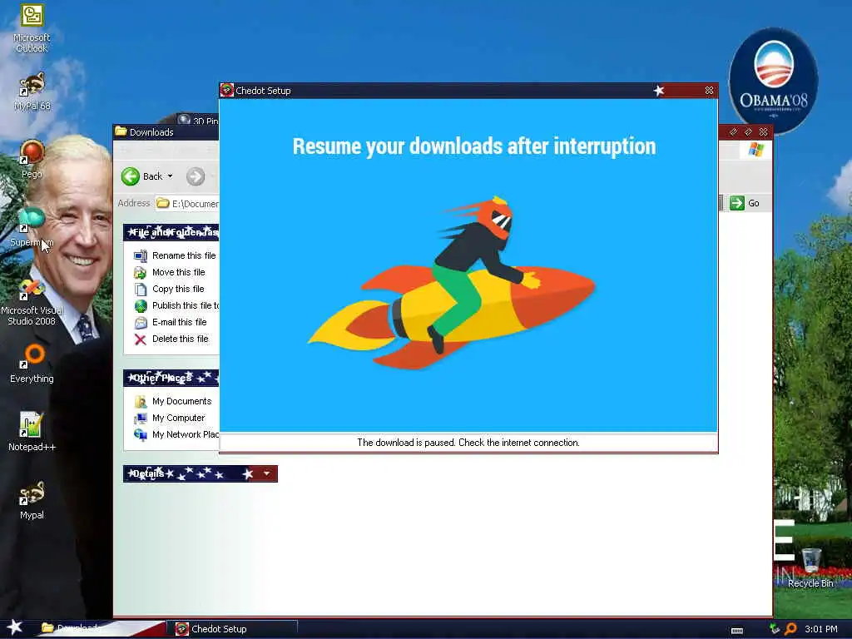Image resolution: width=852 pixels, height=639 pixels.
Task: Close the Downloads window
Action: coord(764,131)
